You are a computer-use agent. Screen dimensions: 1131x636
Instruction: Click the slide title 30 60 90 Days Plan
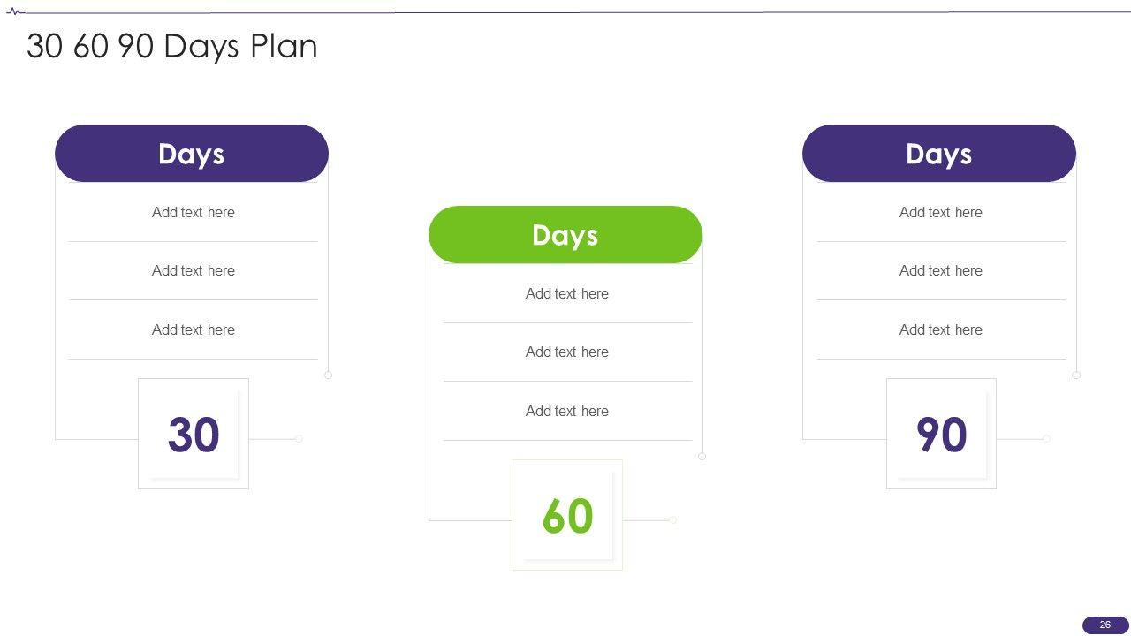pyautogui.click(x=172, y=46)
